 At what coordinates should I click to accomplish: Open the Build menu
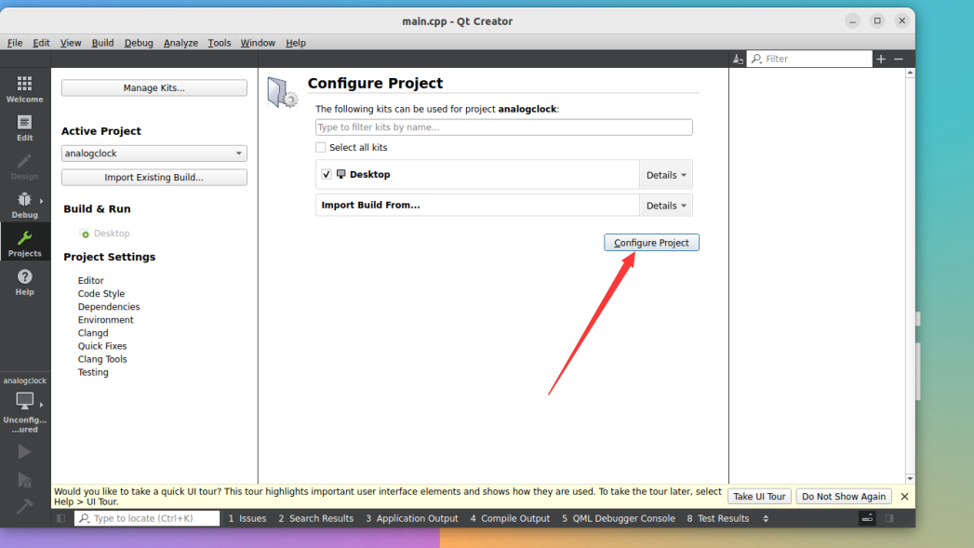tap(102, 43)
